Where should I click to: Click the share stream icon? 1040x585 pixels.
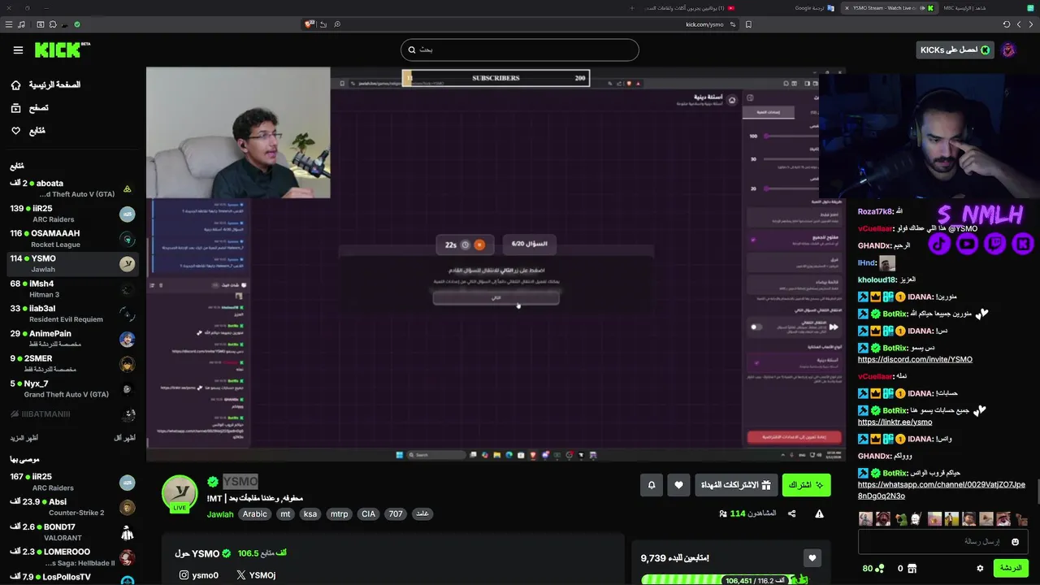click(792, 513)
